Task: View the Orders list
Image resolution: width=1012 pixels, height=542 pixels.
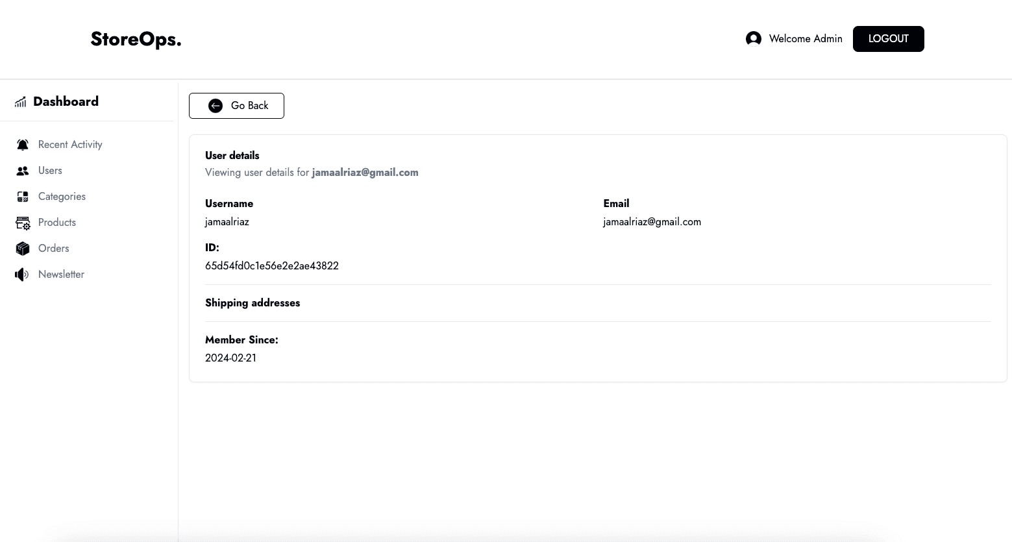Action: 53,249
